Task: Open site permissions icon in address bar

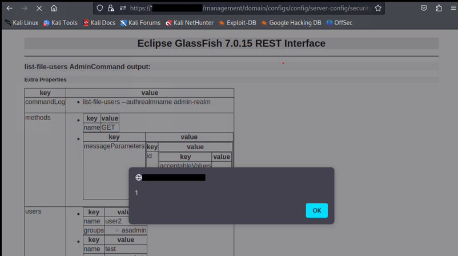Action: tap(123, 8)
